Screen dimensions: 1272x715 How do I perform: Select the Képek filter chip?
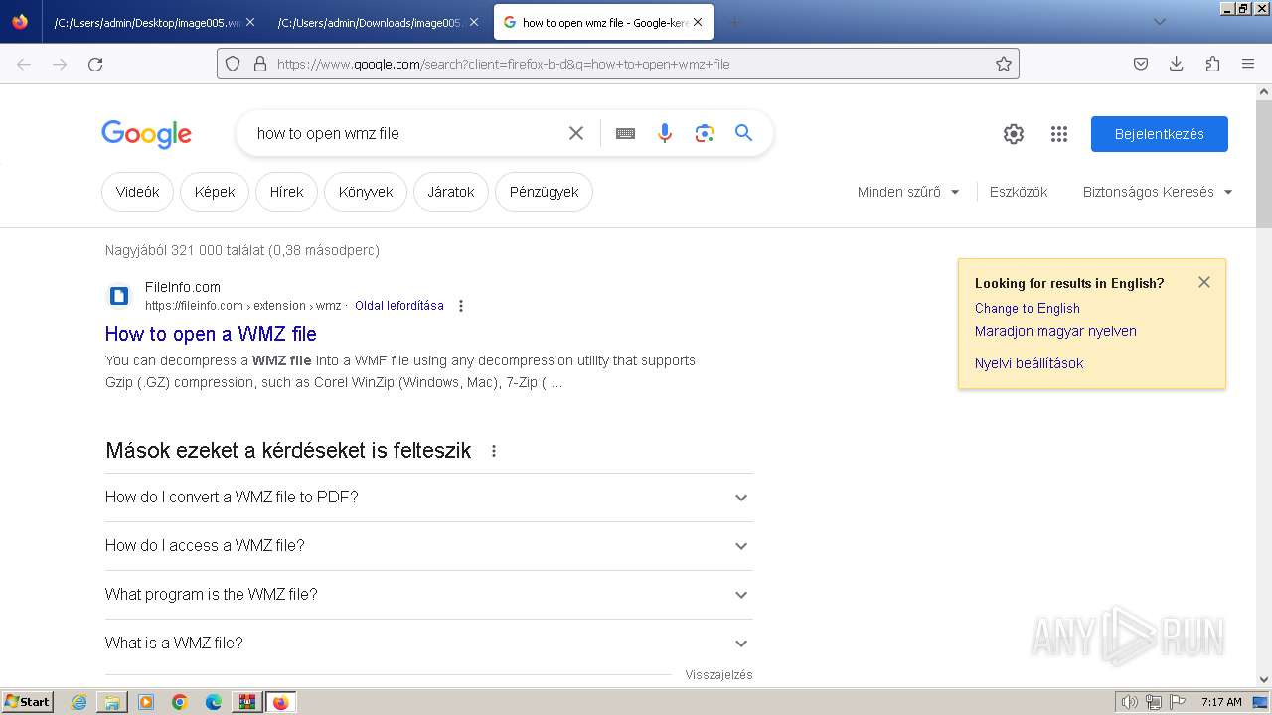pyautogui.click(x=215, y=192)
